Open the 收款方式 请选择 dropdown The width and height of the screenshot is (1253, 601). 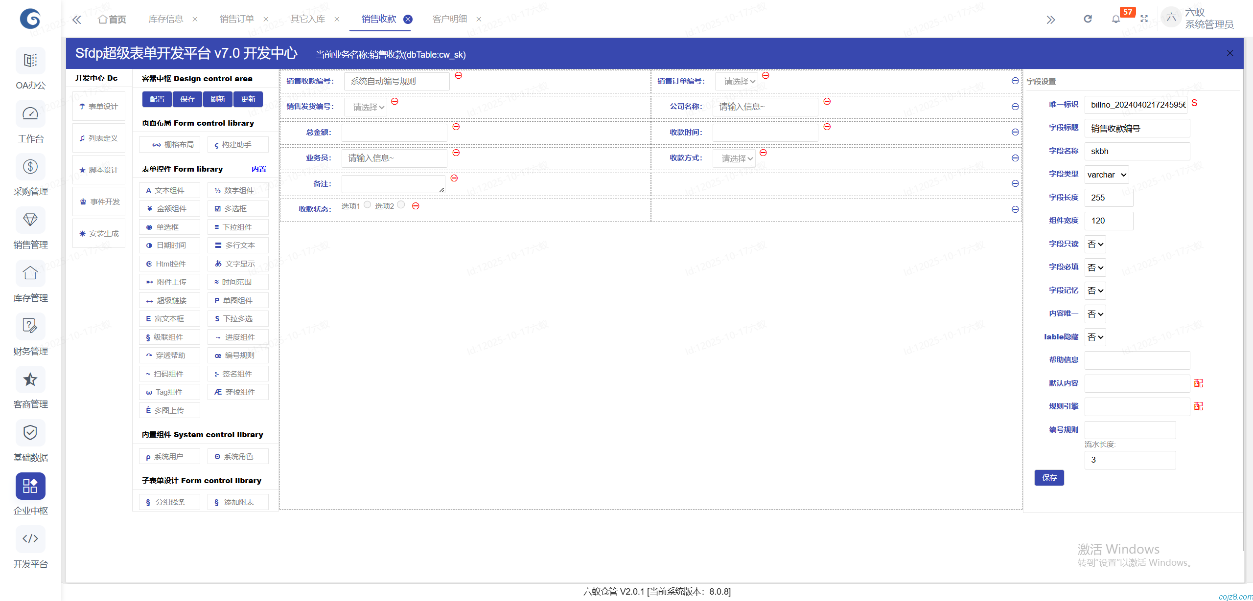[735, 158]
